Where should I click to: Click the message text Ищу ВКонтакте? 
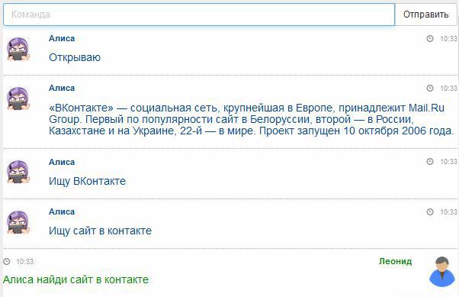(x=87, y=181)
